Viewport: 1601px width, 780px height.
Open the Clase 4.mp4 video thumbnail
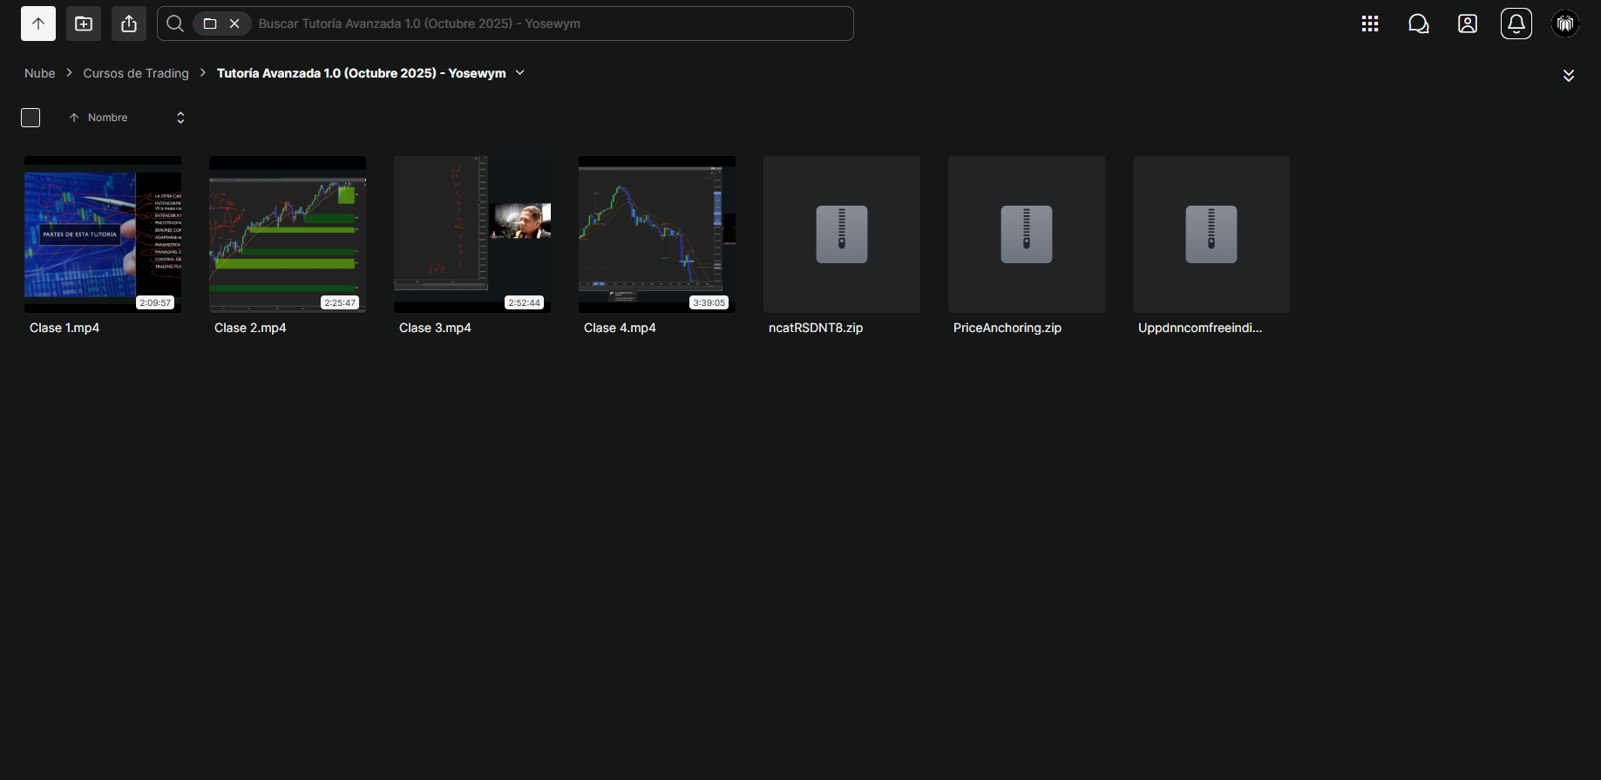tap(657, 234)
